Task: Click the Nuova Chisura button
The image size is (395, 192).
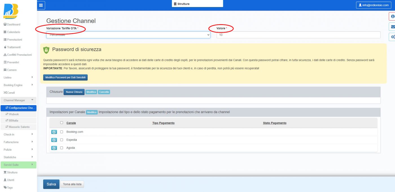Action: [x=74, y=92]
